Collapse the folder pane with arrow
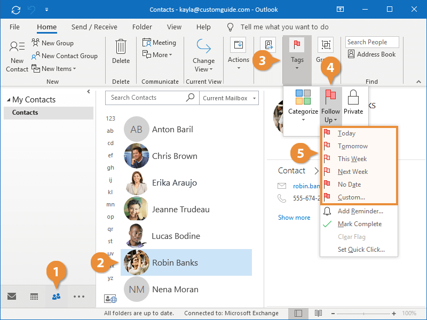The width and height of the screenshot is (427, 320). point(88,91)
